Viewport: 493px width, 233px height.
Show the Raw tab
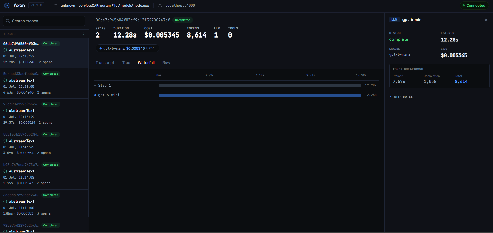coord(166,63)
